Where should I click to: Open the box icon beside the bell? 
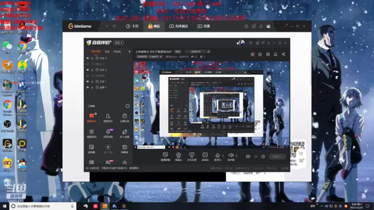click(x=268, y=54)
